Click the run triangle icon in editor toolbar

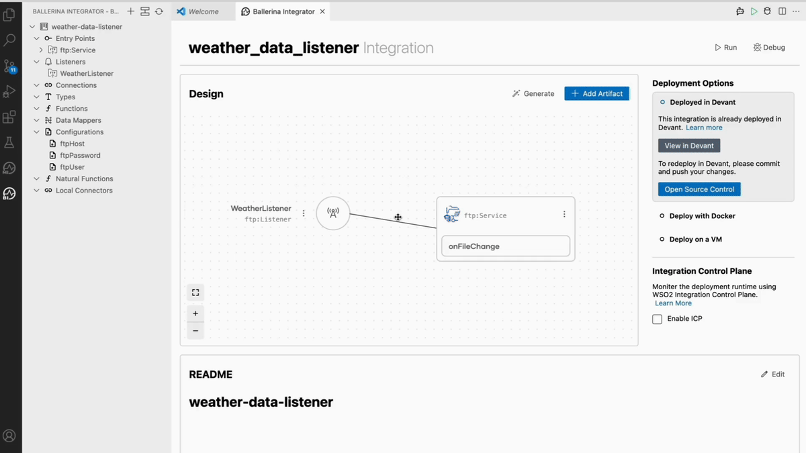754,11
